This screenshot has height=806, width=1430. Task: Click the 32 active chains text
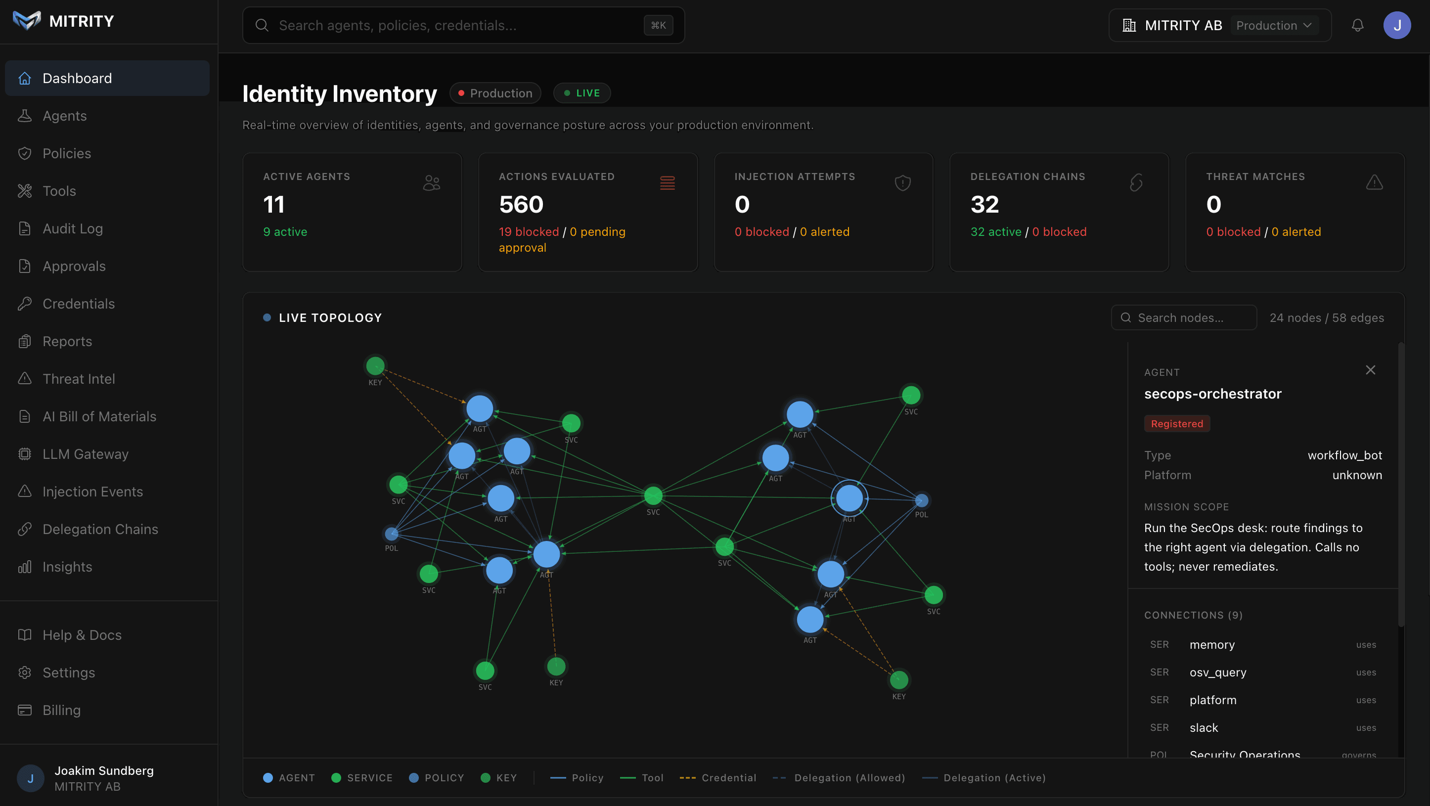coord(996,231)
